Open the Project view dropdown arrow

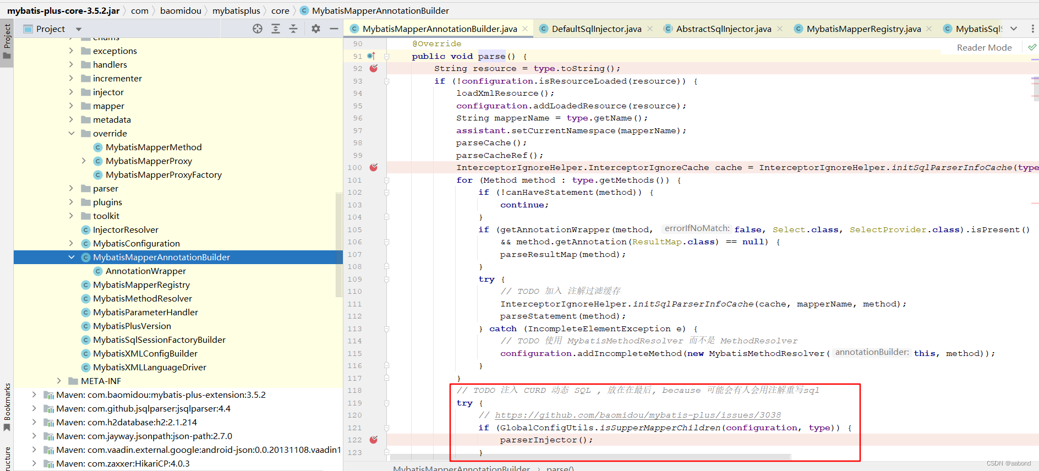pyautogui.click(x=79, y=29)
